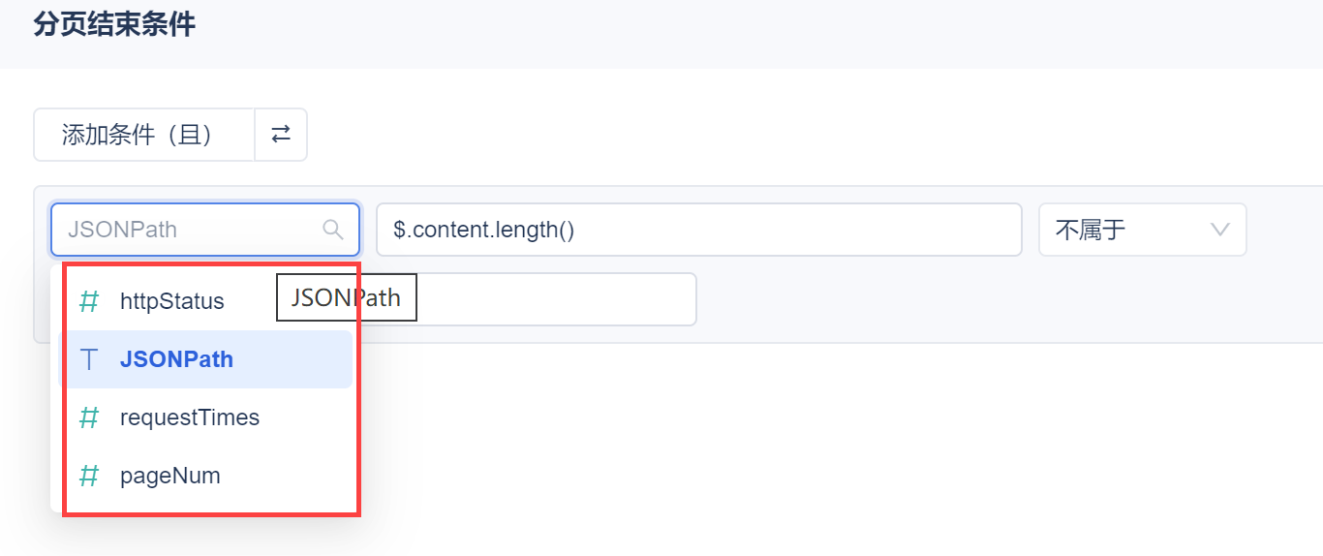Screen dimensions: 1323x556
Task: Click the JSONPath field selector combo box
Action: 194,230
